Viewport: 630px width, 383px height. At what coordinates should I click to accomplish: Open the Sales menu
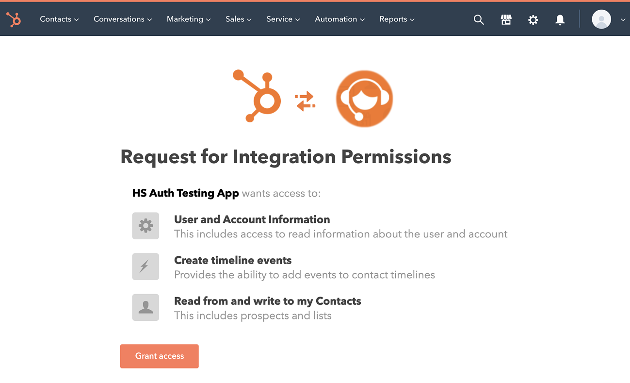click(x=239, y=19)
